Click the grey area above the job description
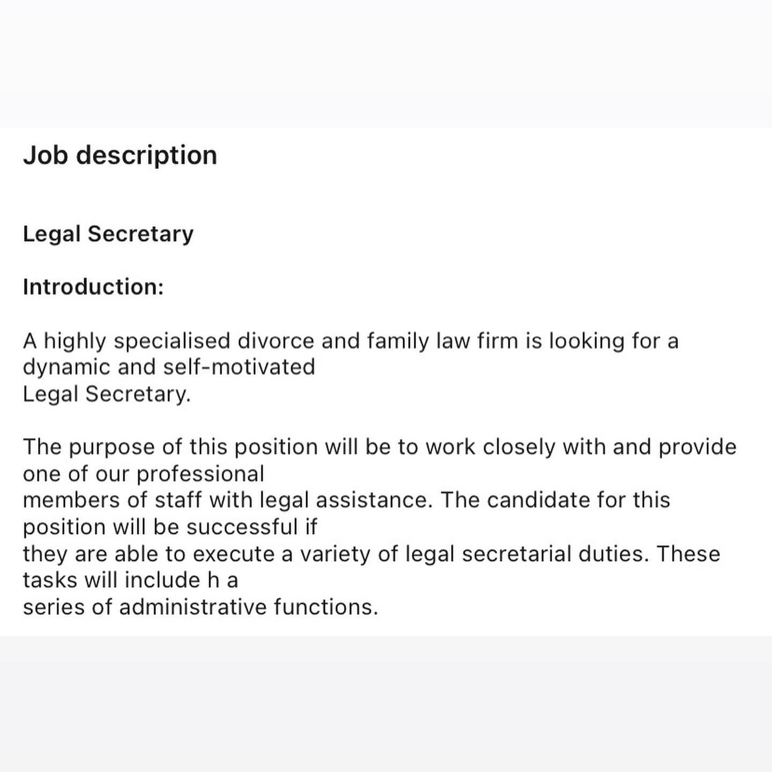This screenshot has height=772, width=772. pyautogui.click(x=386, y=64)
